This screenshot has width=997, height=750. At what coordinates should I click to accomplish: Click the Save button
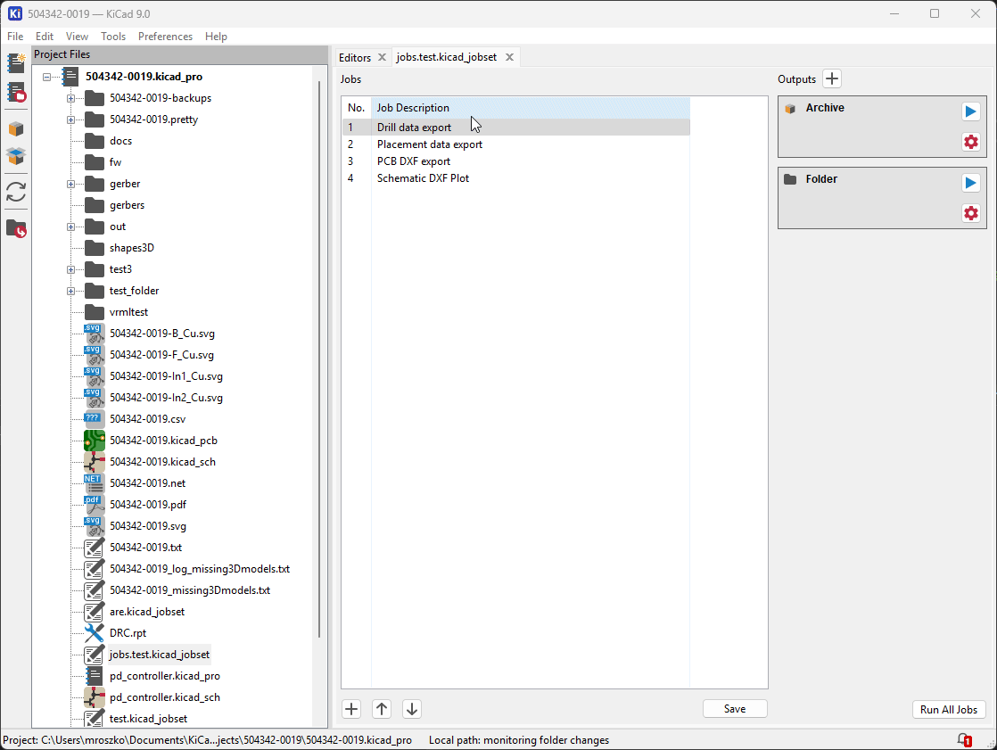(735, 709)
